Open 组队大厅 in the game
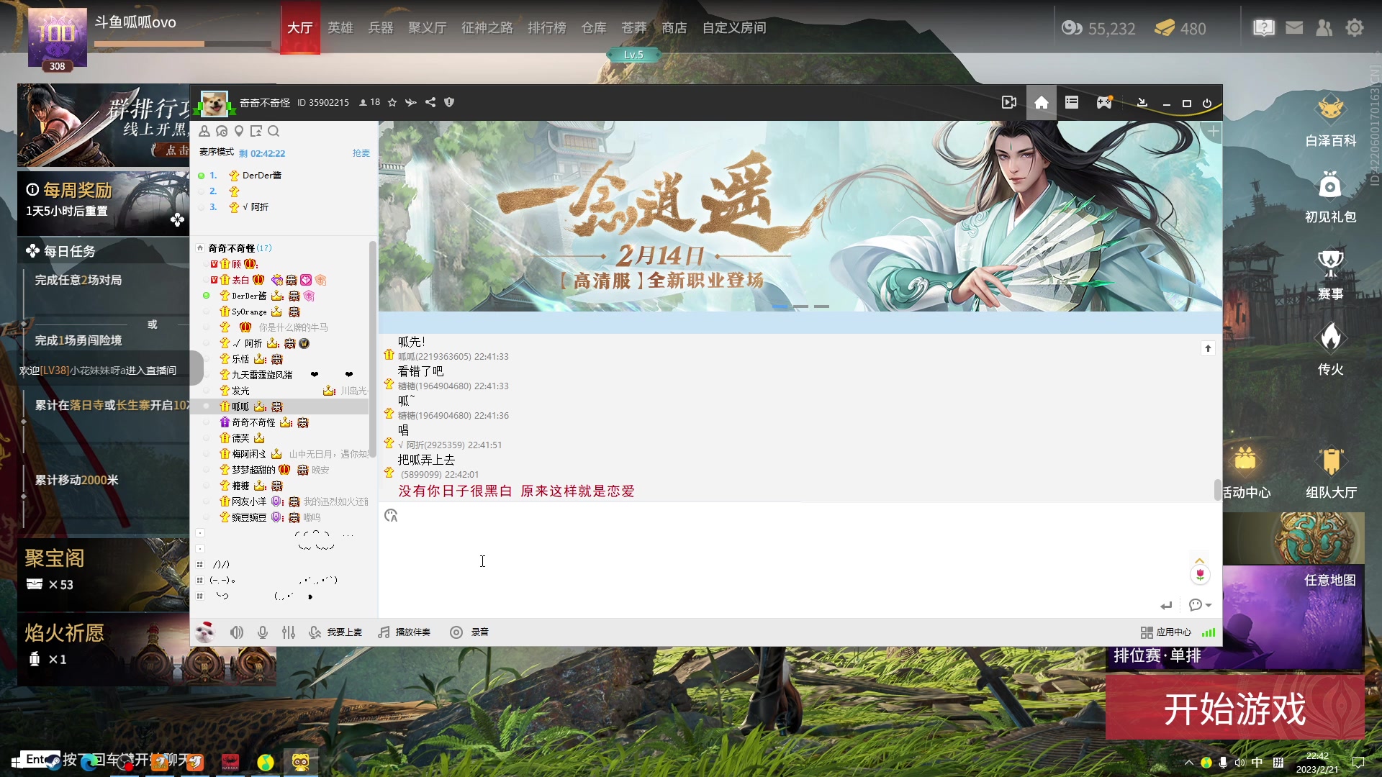Viewport: 1382px width, 777px height. [1331, 473]
